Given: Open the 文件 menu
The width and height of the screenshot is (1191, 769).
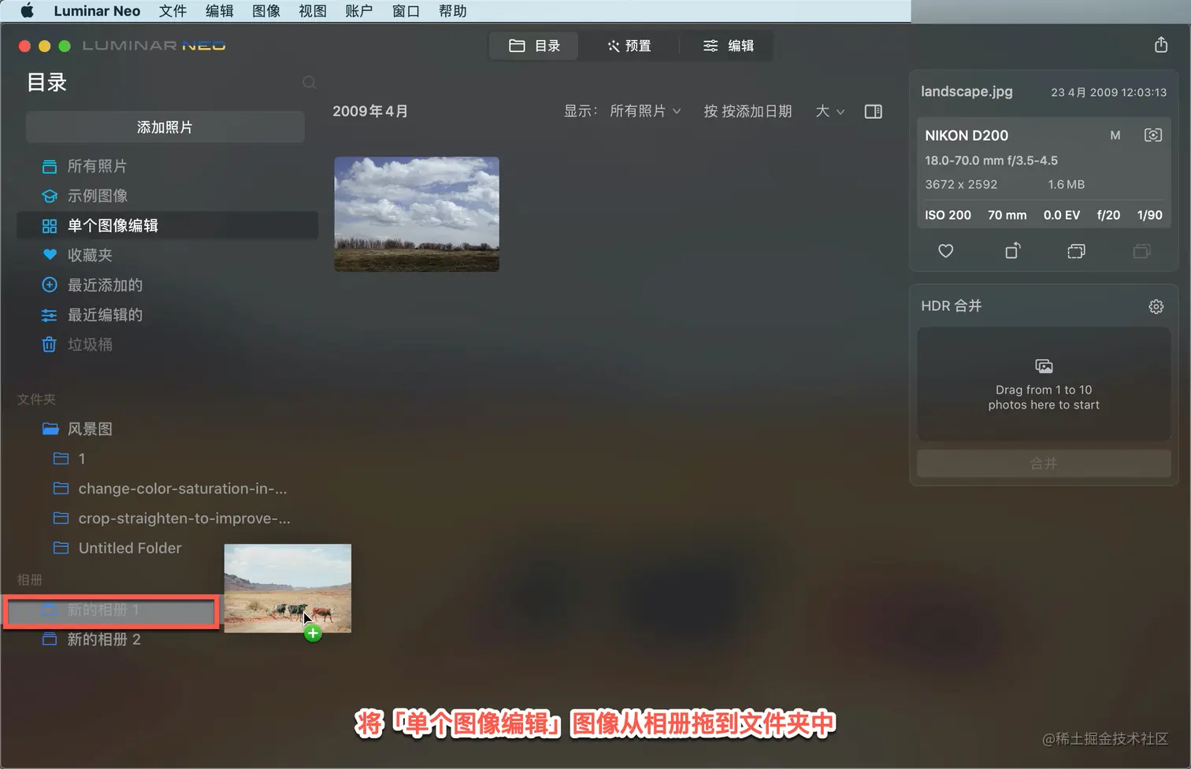Looking at the screenshot, I should pyautogui.click(x=173, y=11).
